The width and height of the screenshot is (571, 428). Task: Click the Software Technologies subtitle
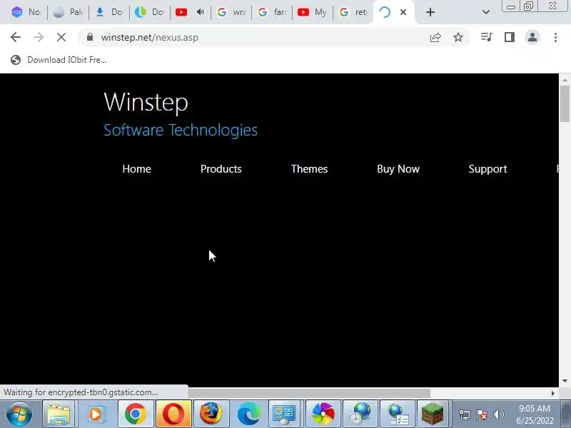click(181, 130)
